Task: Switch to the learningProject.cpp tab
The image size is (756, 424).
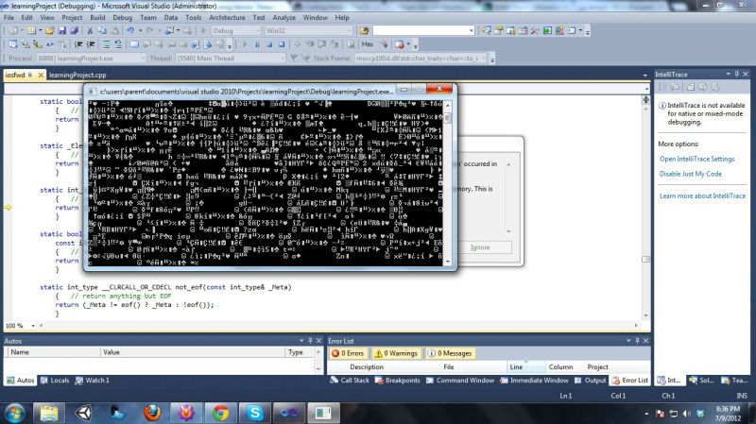Action: coord(77,75)
